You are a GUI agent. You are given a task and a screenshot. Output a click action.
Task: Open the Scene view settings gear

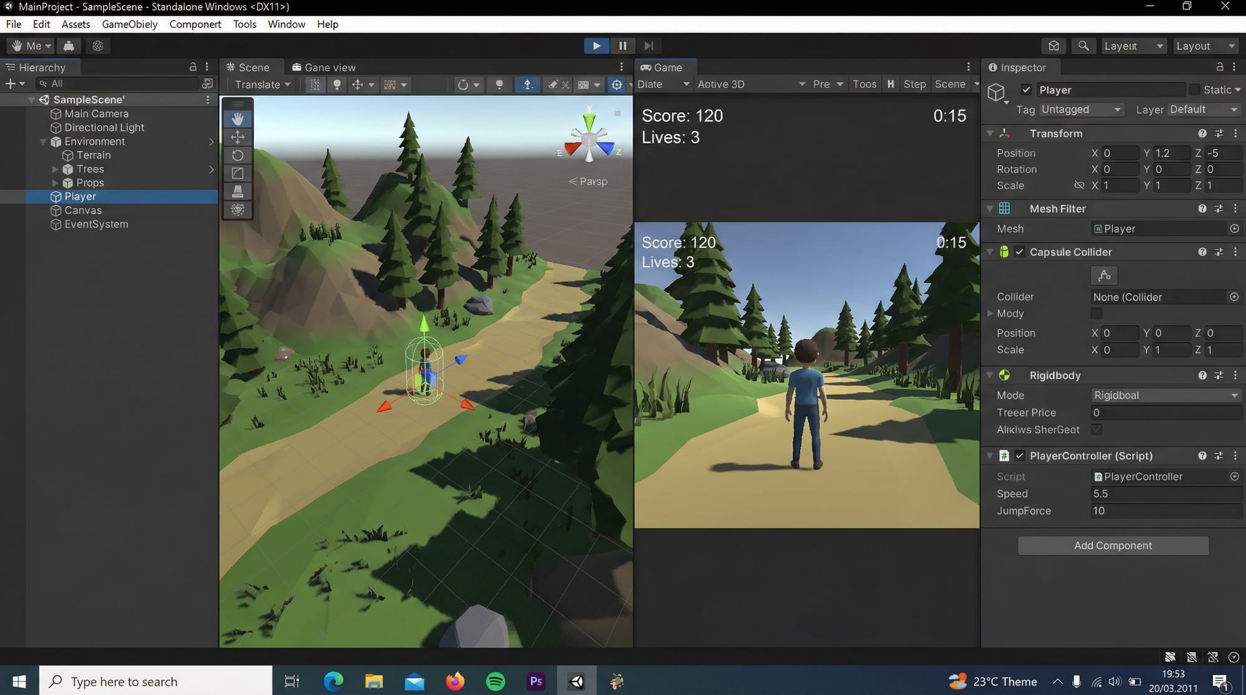[x=616, y=85]
